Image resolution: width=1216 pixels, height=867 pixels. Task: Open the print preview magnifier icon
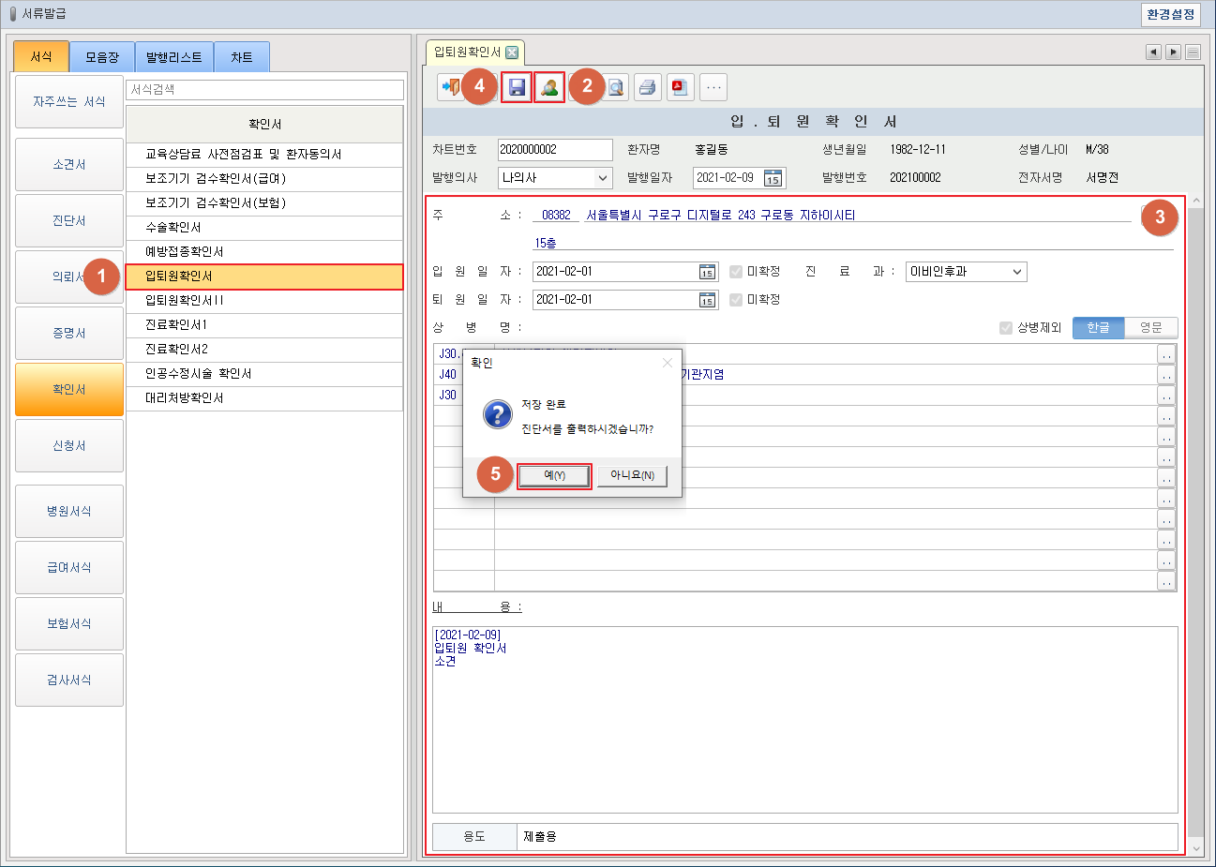[x=615, y=87]
